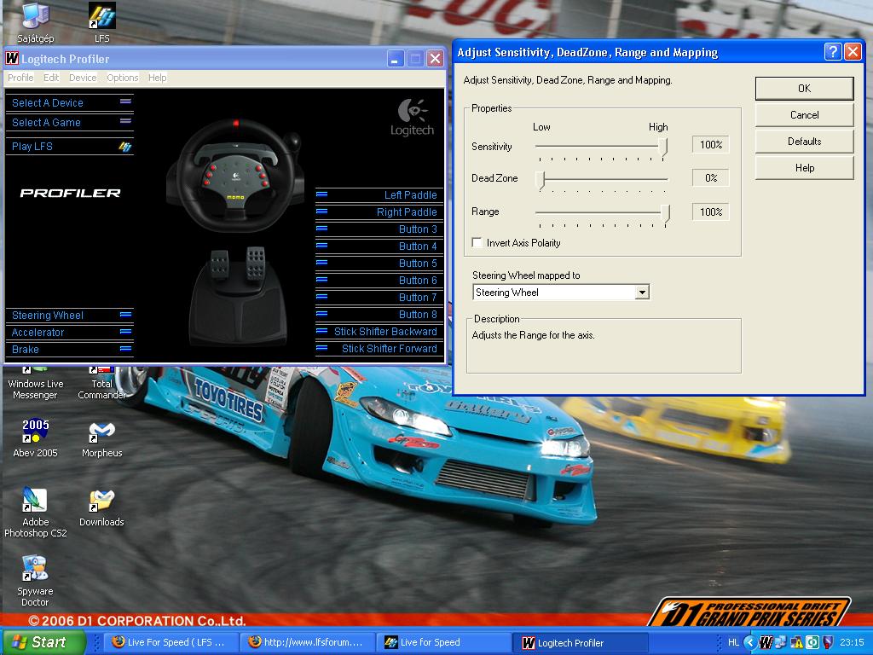
Task: Open the Edit menu
Action: (51, 78)
